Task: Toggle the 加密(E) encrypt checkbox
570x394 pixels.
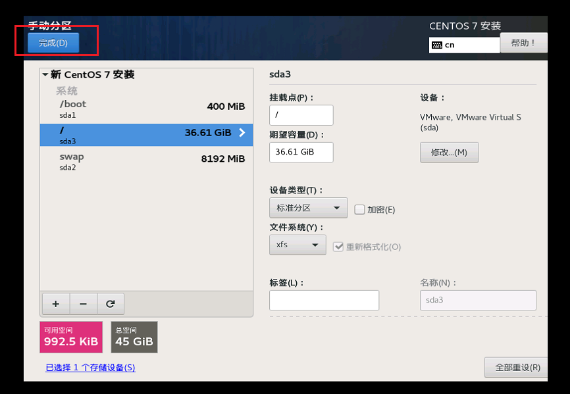Action: tap(359, 210)
